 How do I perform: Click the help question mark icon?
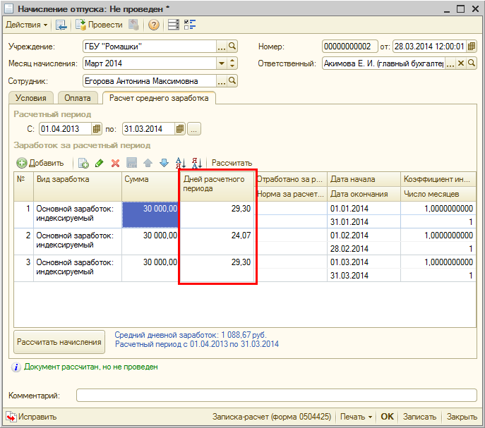pyautogui.click(x=153, y=25)
